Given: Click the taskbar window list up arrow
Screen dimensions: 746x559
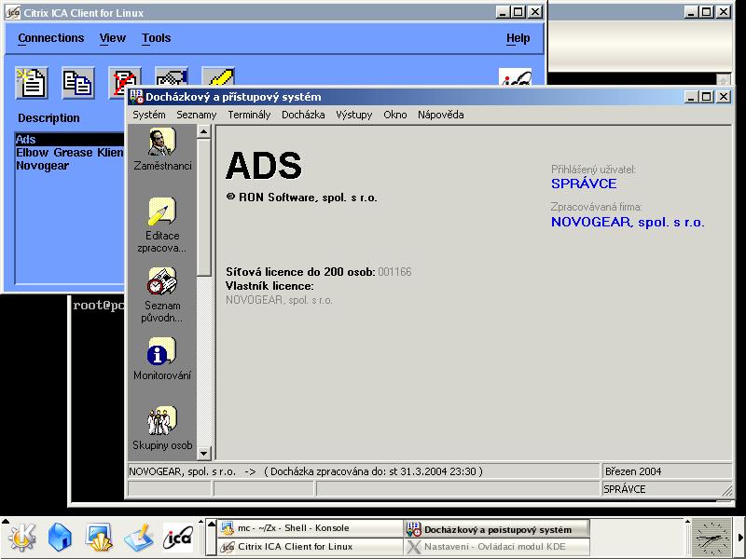Looking at the screenshot, I should tap(212, 525).
